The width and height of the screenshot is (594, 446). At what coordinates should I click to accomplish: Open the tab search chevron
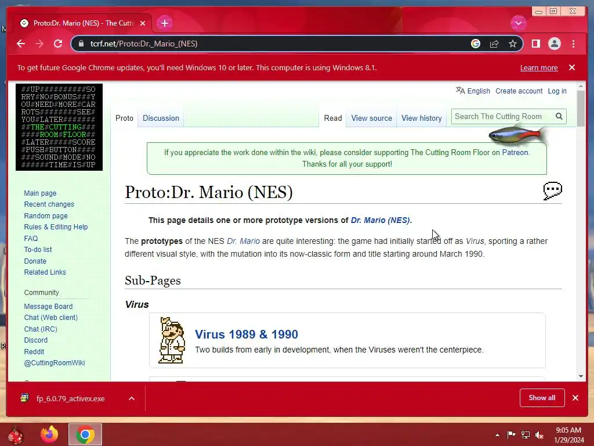point(518,23)
